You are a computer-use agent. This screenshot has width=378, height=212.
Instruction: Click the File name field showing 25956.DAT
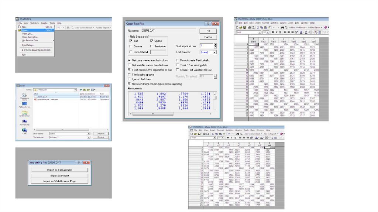(x=169, y=31)
